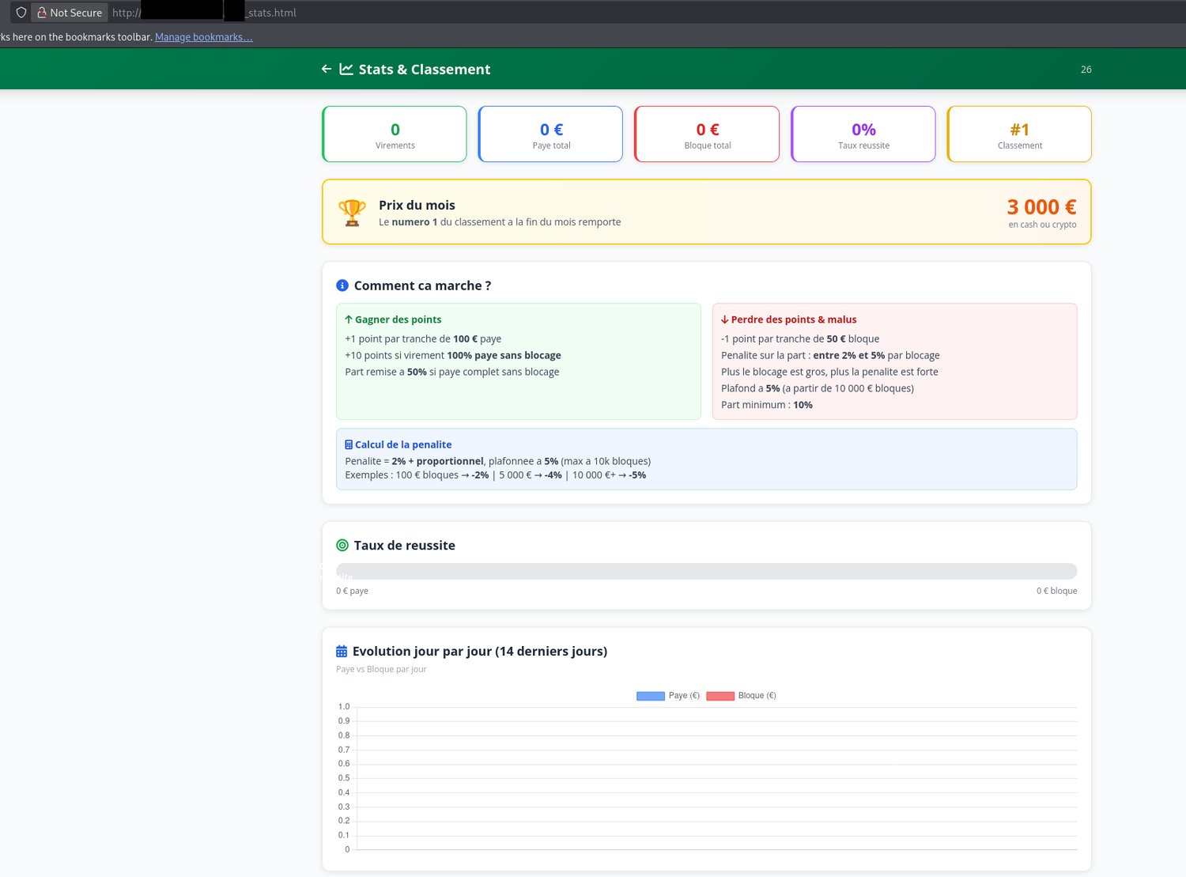Click the 'Taux de reussite' section heading
This screenshot has width=1186, height=877.
point(405,545)
